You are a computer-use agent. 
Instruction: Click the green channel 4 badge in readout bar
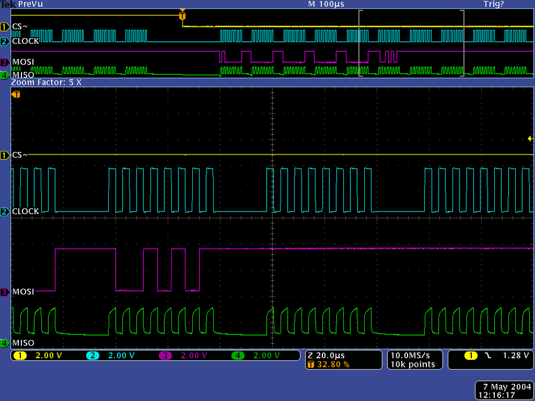click(238, 355)
